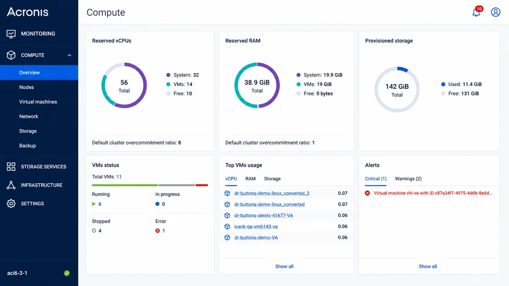Click the teal VMs: 14 legend dot
Screen dimensions: 509x286
[168, 84]
